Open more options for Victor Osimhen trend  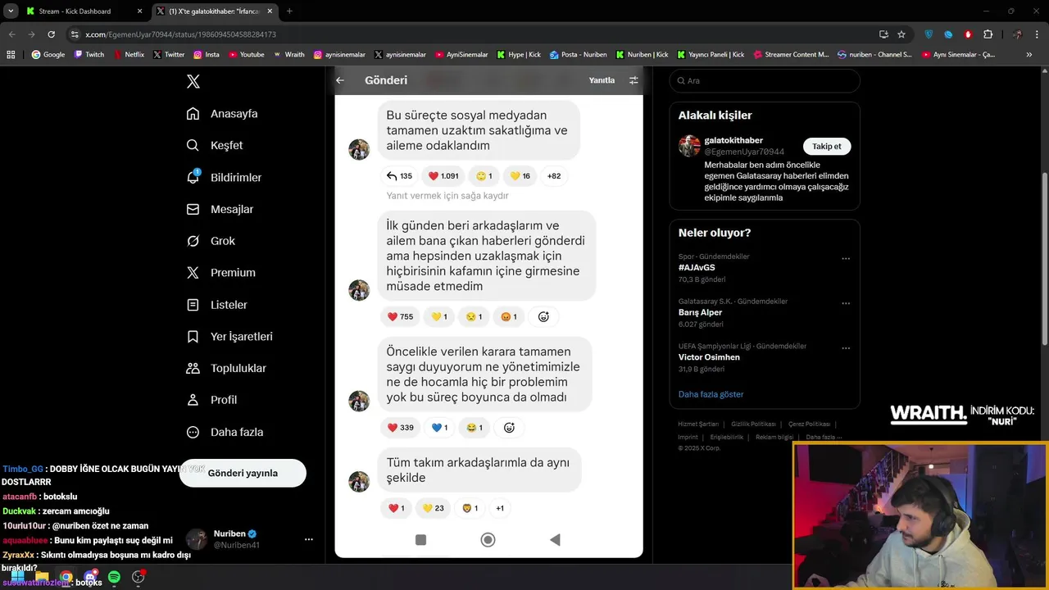(846, 349)
